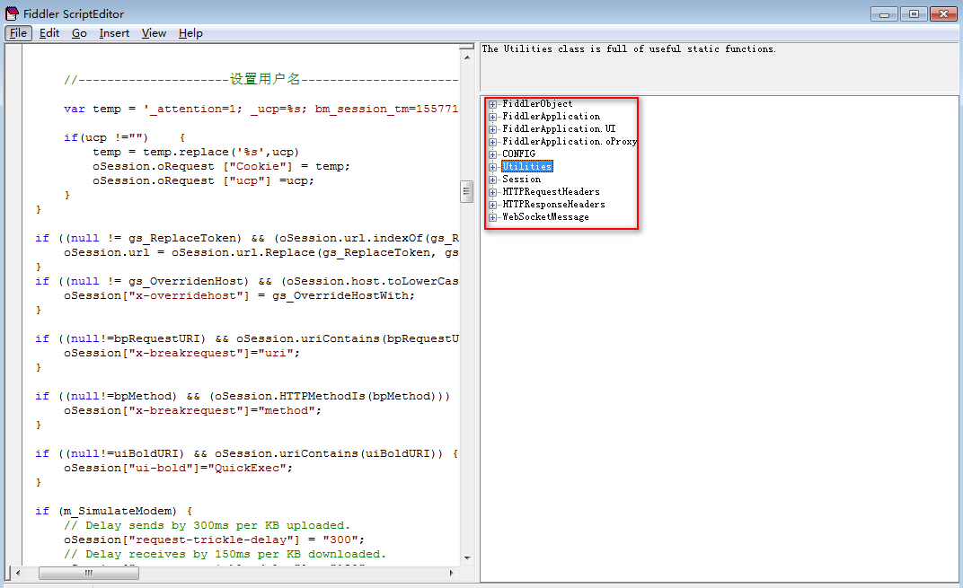The width and height of the screenshot is (963, 588).
Task: Click the 'if(ucp !="")' code line
Action: coord(124,137)
